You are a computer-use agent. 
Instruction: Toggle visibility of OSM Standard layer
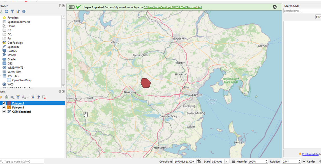4,112
